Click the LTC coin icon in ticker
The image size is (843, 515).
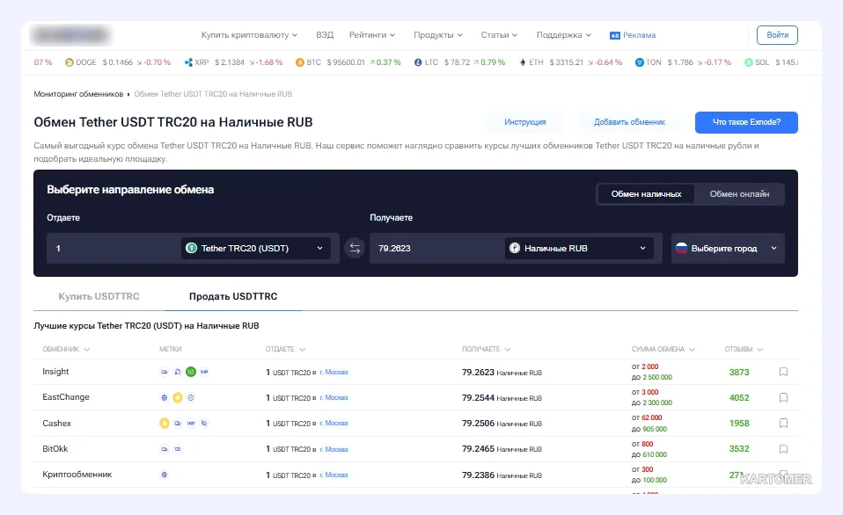tap(418, 62)
